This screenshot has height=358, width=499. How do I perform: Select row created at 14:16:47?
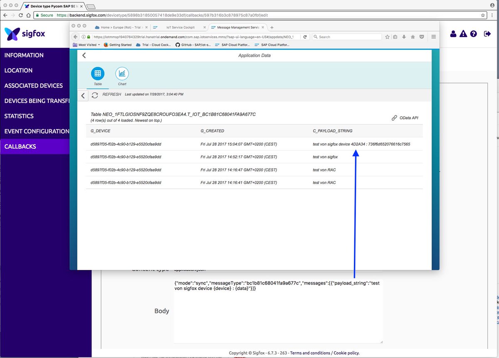pos(254,170)
